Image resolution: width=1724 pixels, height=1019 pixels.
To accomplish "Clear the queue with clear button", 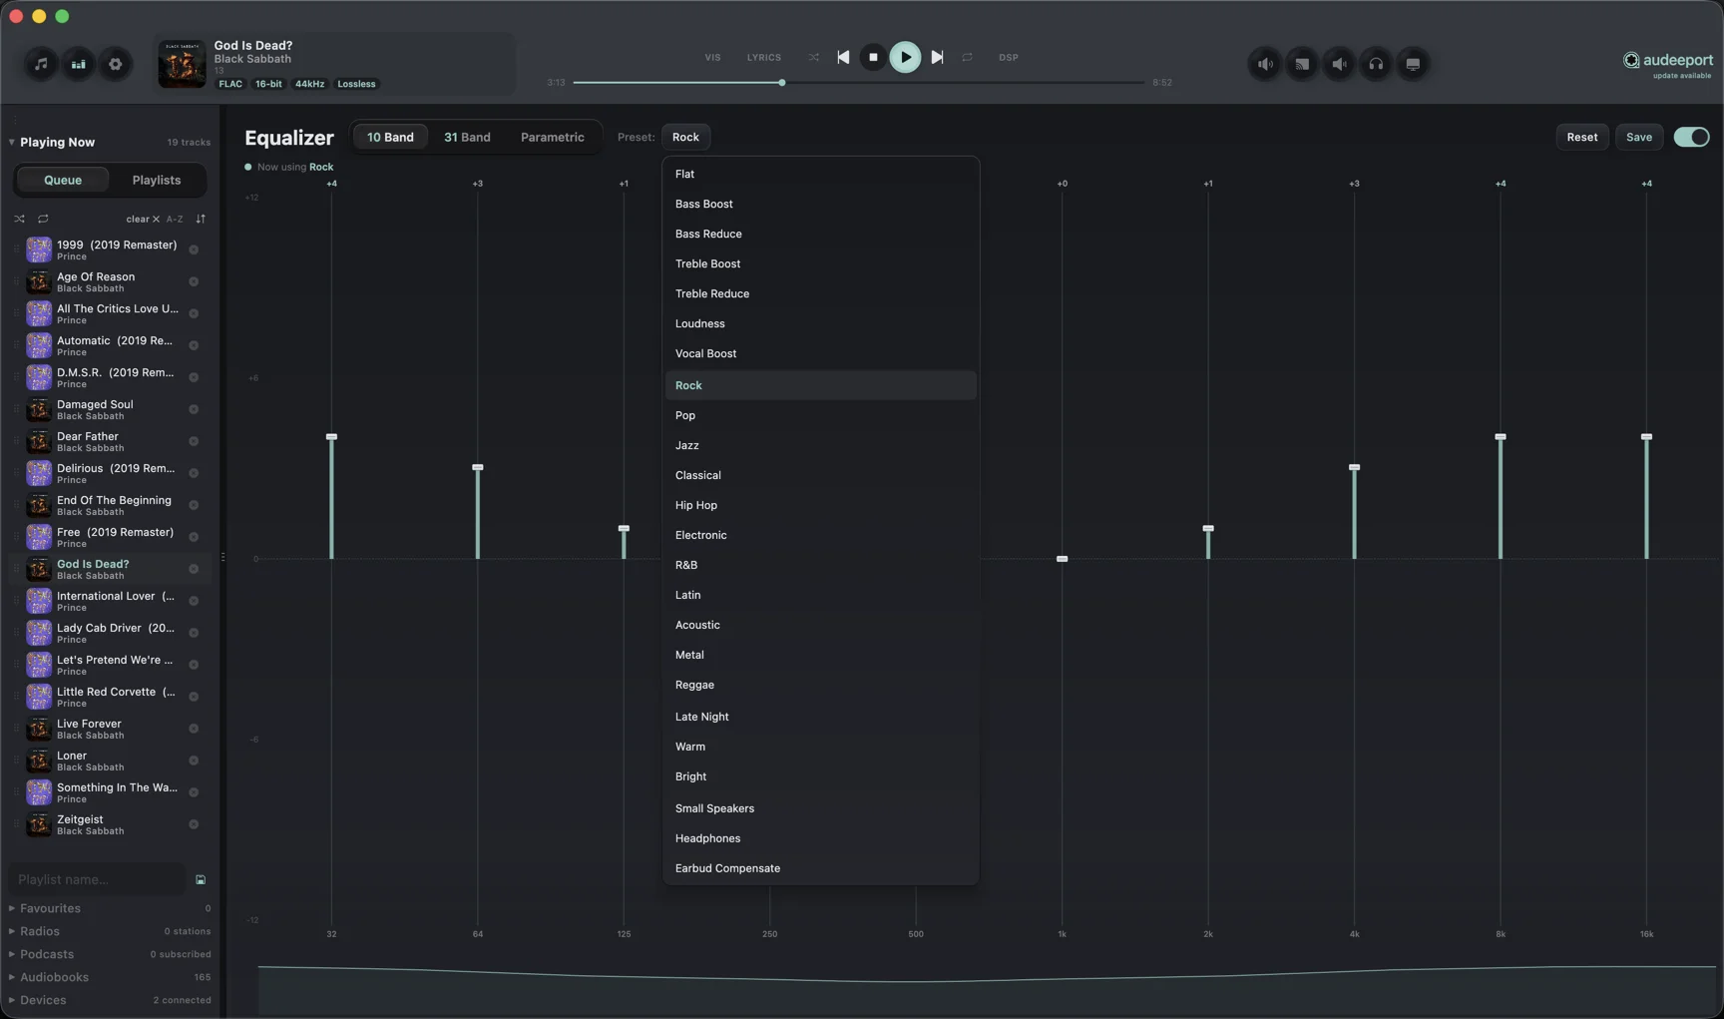I will pyautogui.click(x=143, y=219).
